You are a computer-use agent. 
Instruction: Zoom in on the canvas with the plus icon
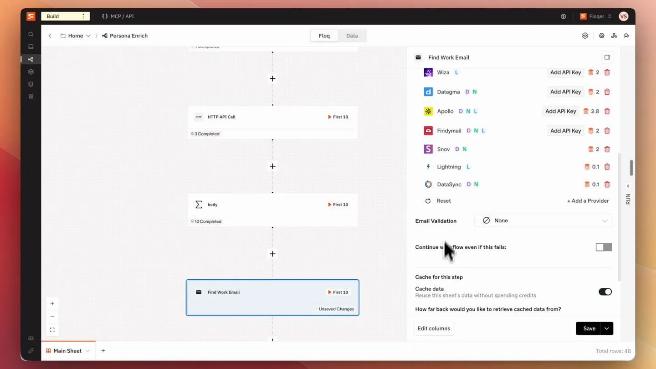tap(52, 303)
